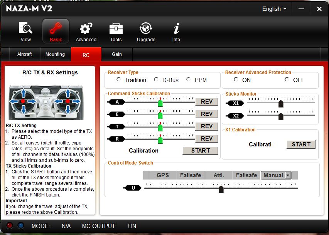The width and height of the screenshot is (329, 235).
Task: Click the U control mode slider handle
Action: pyautogui.click(x=221, y=189)
